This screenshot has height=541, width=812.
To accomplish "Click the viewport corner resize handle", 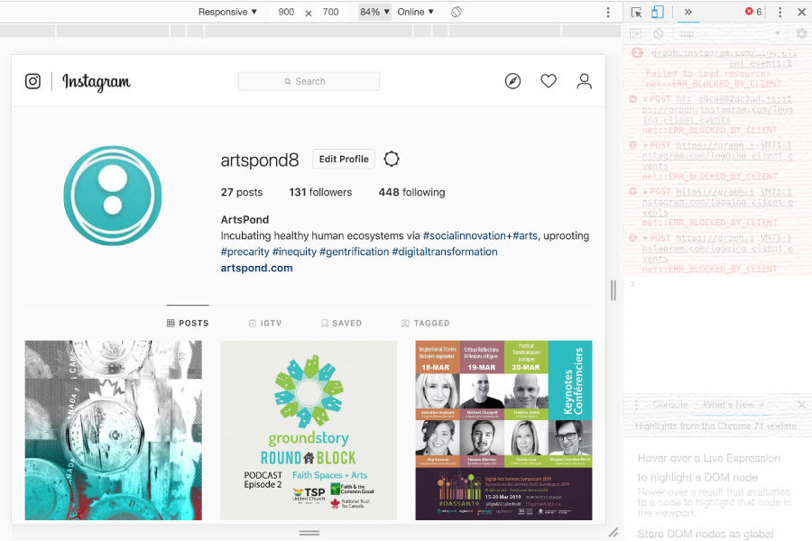I will (x=614, y=532).
